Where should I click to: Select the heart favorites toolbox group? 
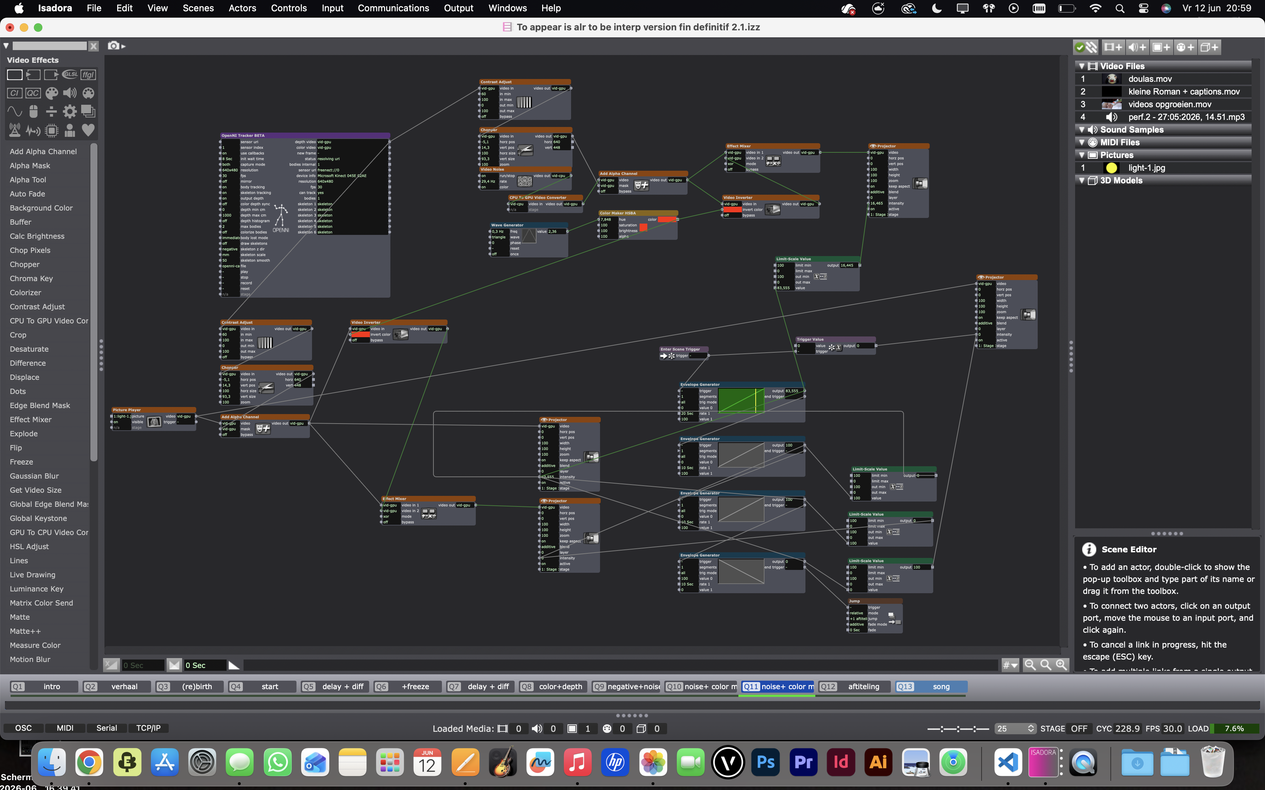(x=88, y=130)
